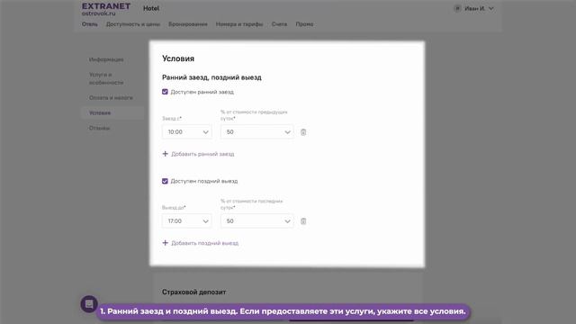Open early check-in percentage dropdown
Image resolution: width=576 pixels, height=324 pixels.
[257, 132]
